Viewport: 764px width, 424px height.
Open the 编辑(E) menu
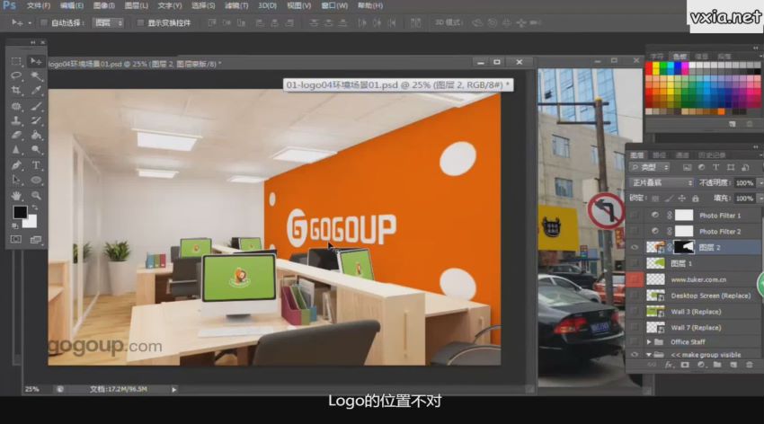tap(72, 6)
